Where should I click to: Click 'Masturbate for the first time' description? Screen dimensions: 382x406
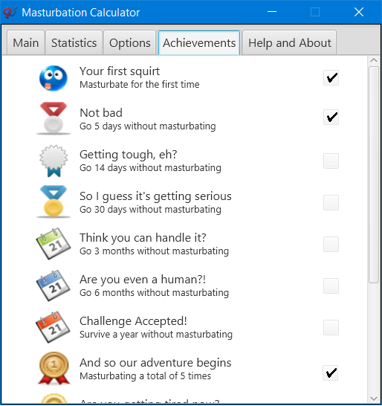tap(140, 85)
